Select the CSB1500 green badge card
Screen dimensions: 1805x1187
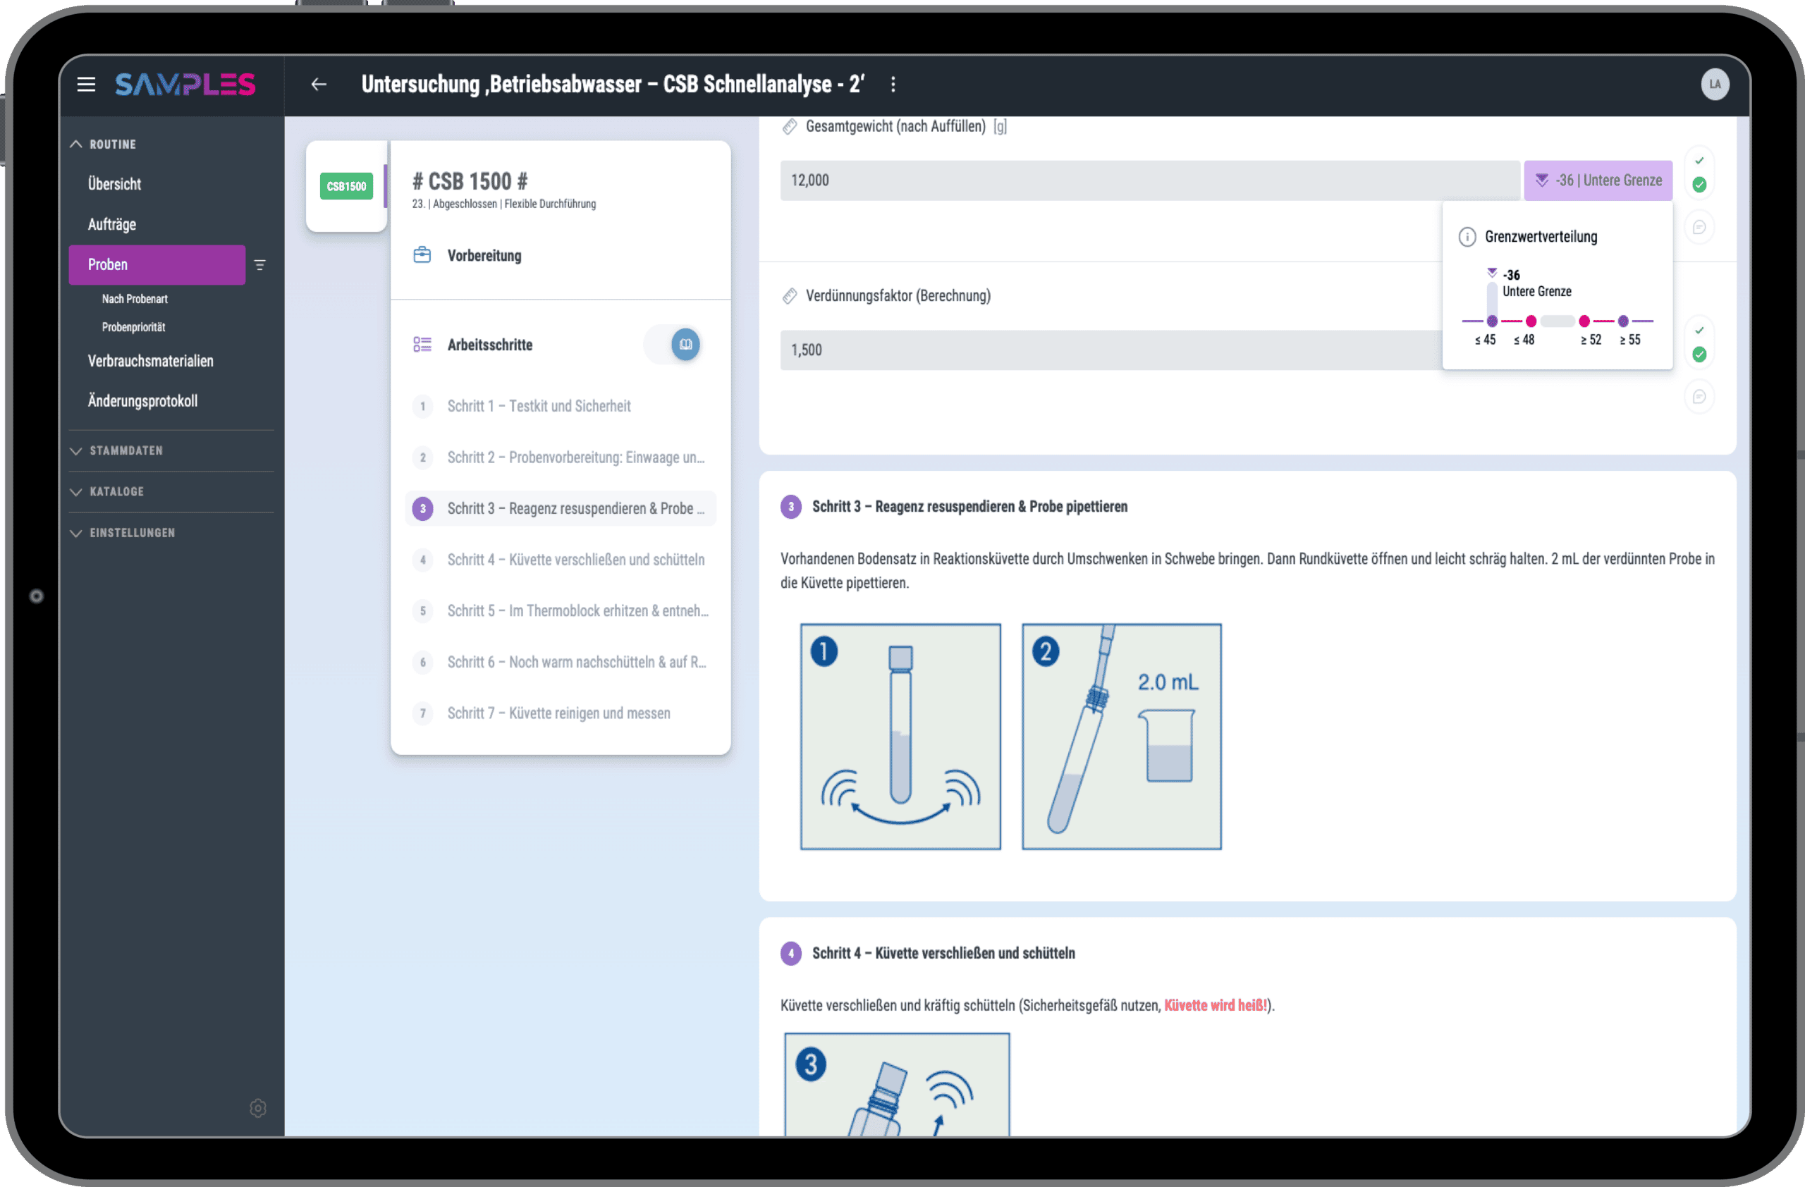[347, 185]
